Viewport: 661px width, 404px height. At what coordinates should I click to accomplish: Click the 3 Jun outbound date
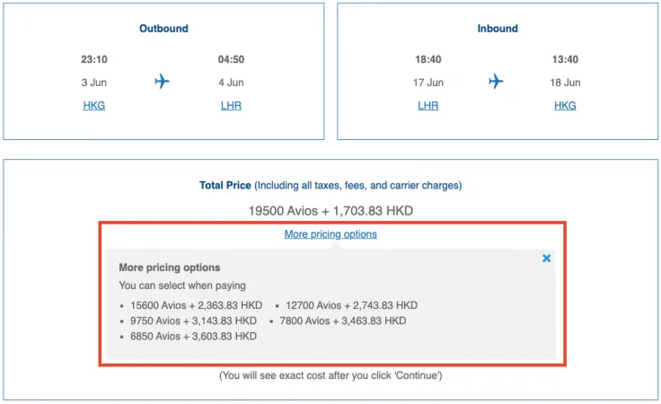pyautogui.click(x=94, y=83)
